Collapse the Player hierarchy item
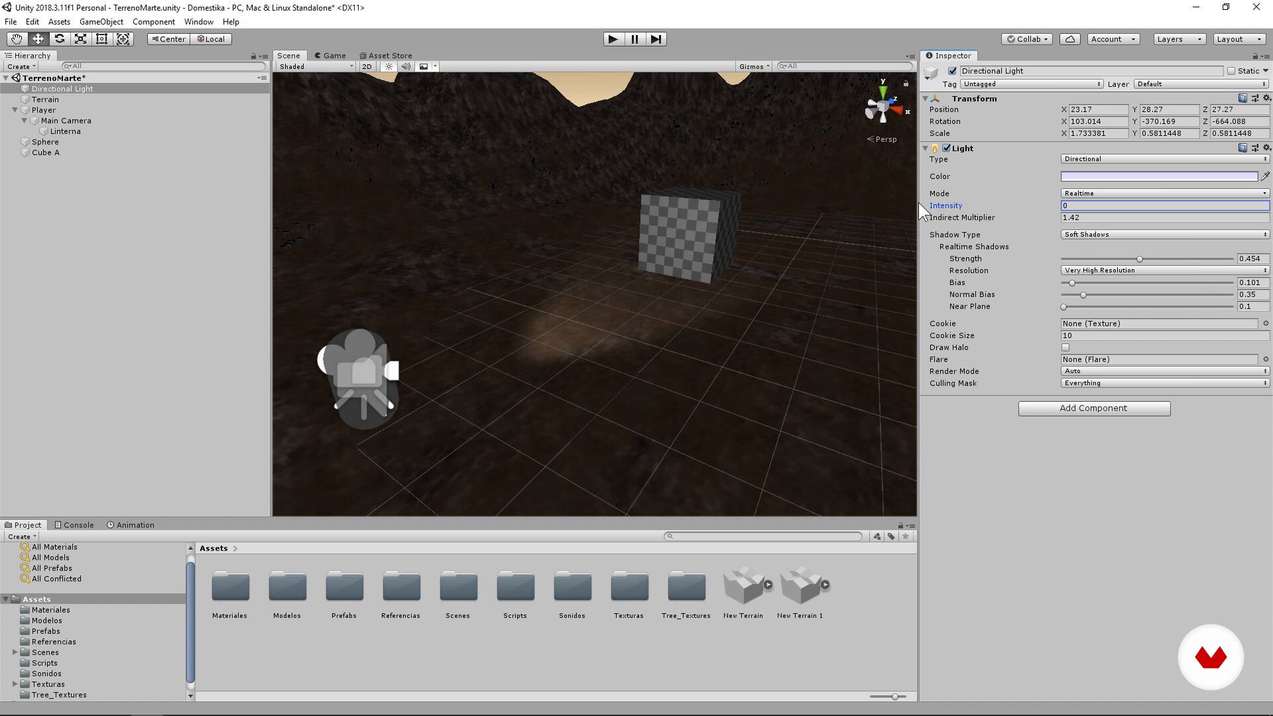 tap(15, 110)
